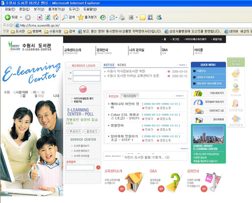This screenshot has width=252, height=203.
Task: Open the CONTACT US coffee cup banner
Action: point(208,111)
